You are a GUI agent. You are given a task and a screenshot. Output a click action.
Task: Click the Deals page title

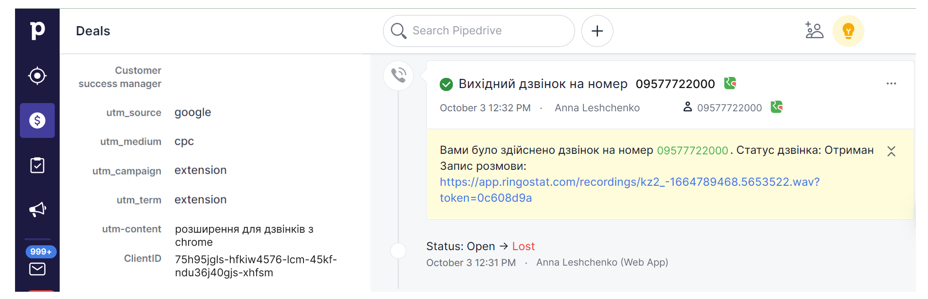pyautogui.click(x=93, y=31)
